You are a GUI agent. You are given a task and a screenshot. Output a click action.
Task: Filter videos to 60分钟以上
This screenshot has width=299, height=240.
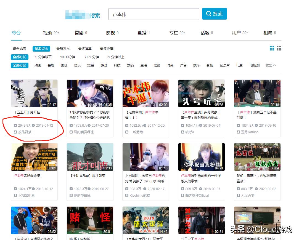pyautogui.click(x=116, y=57)
